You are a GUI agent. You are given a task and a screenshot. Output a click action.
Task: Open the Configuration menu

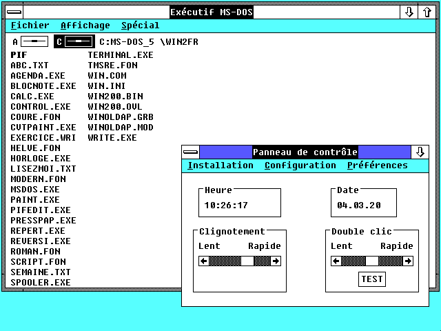click(x=300, y=165)
